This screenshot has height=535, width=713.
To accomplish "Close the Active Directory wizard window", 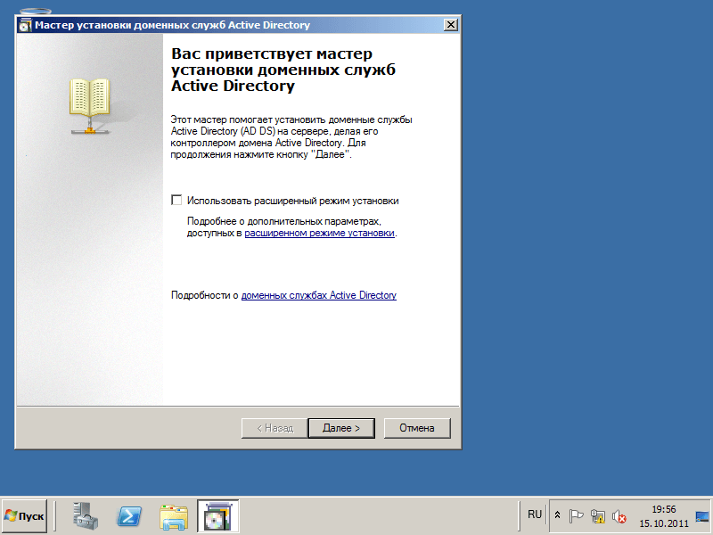I will pos(450,25).
